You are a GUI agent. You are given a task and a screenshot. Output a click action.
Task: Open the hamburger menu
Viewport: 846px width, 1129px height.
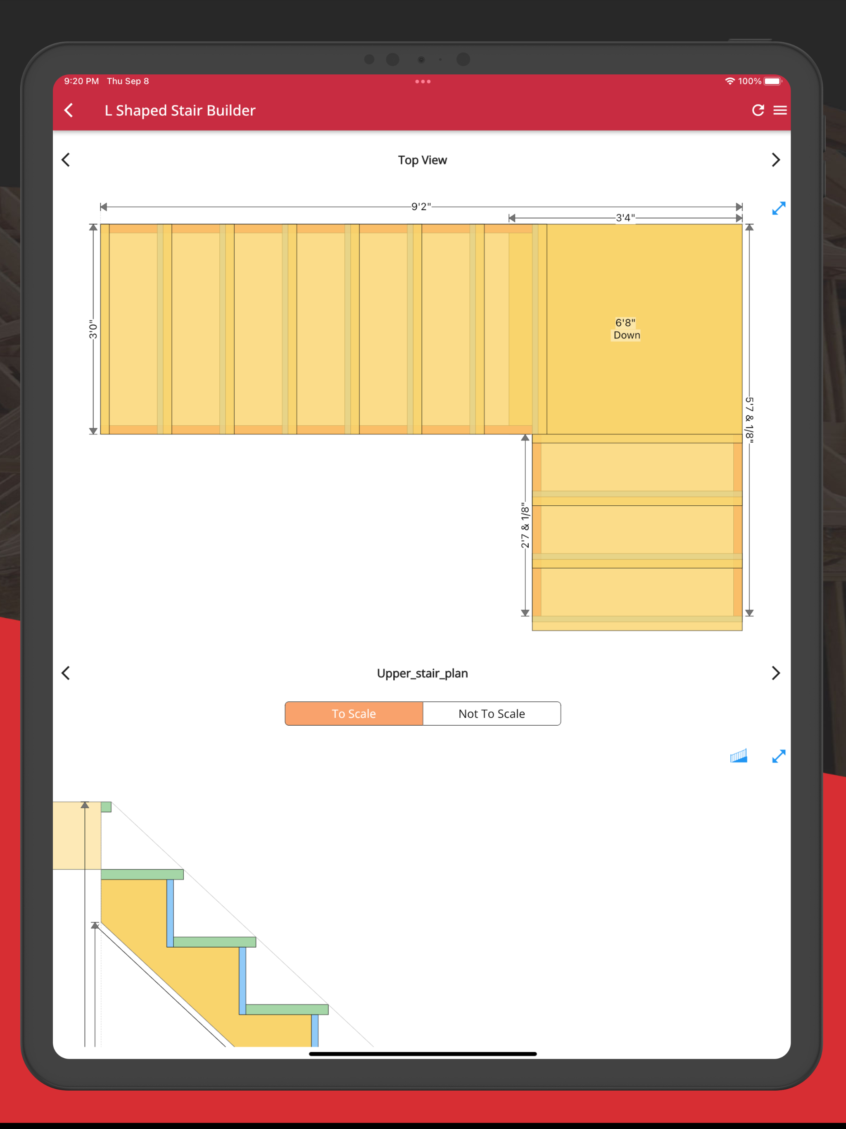point(779,110)
